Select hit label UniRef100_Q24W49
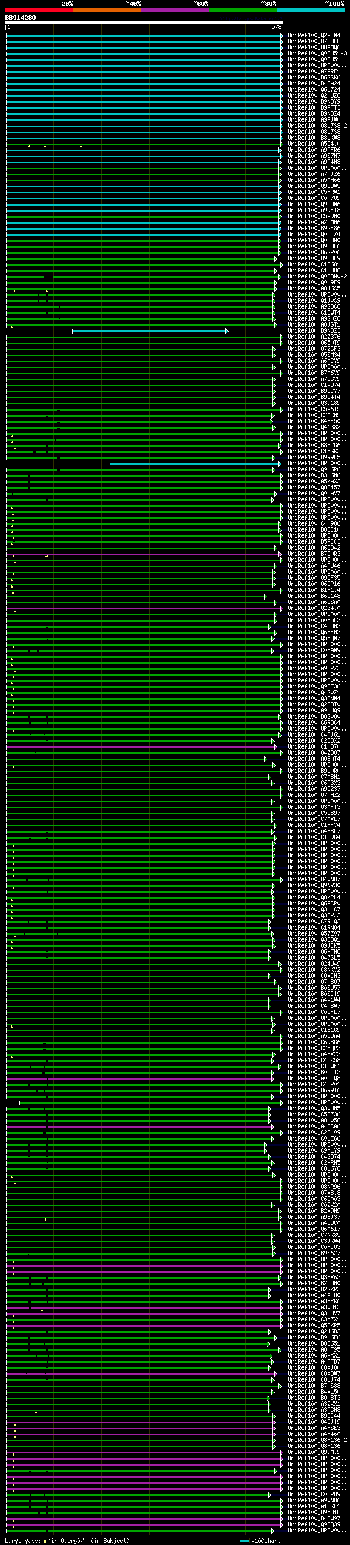Screen dimensions: 350x1545 pyautogui.click(x=314, y=964)
